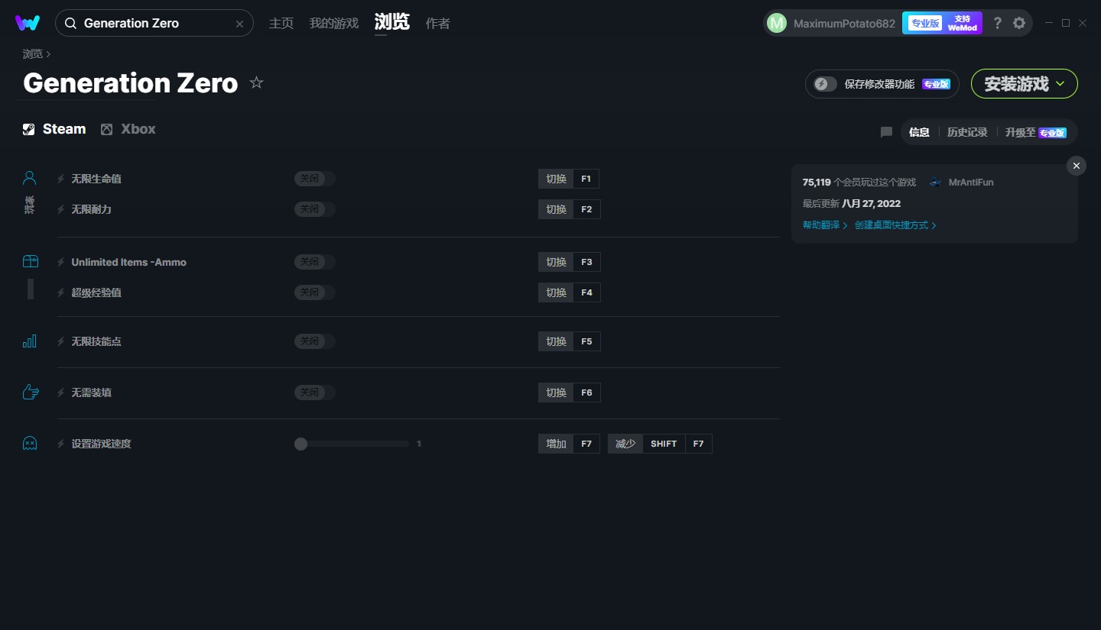Click lightning icon beside 超级经验值
Viewport: 1101px width, 630px height.
click(x=61, y=292)
